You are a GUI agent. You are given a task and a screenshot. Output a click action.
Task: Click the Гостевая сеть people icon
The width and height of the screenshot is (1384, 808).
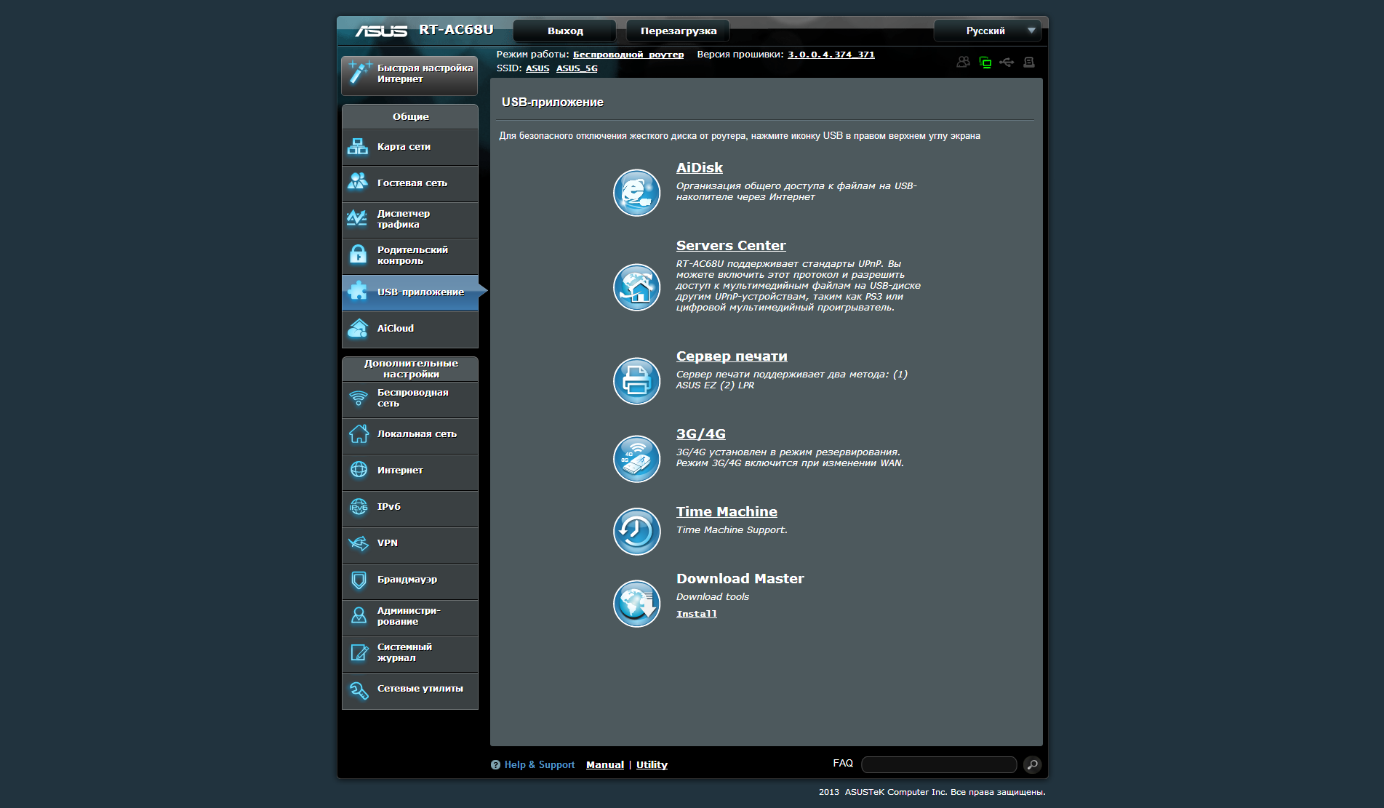click(358, 182)
